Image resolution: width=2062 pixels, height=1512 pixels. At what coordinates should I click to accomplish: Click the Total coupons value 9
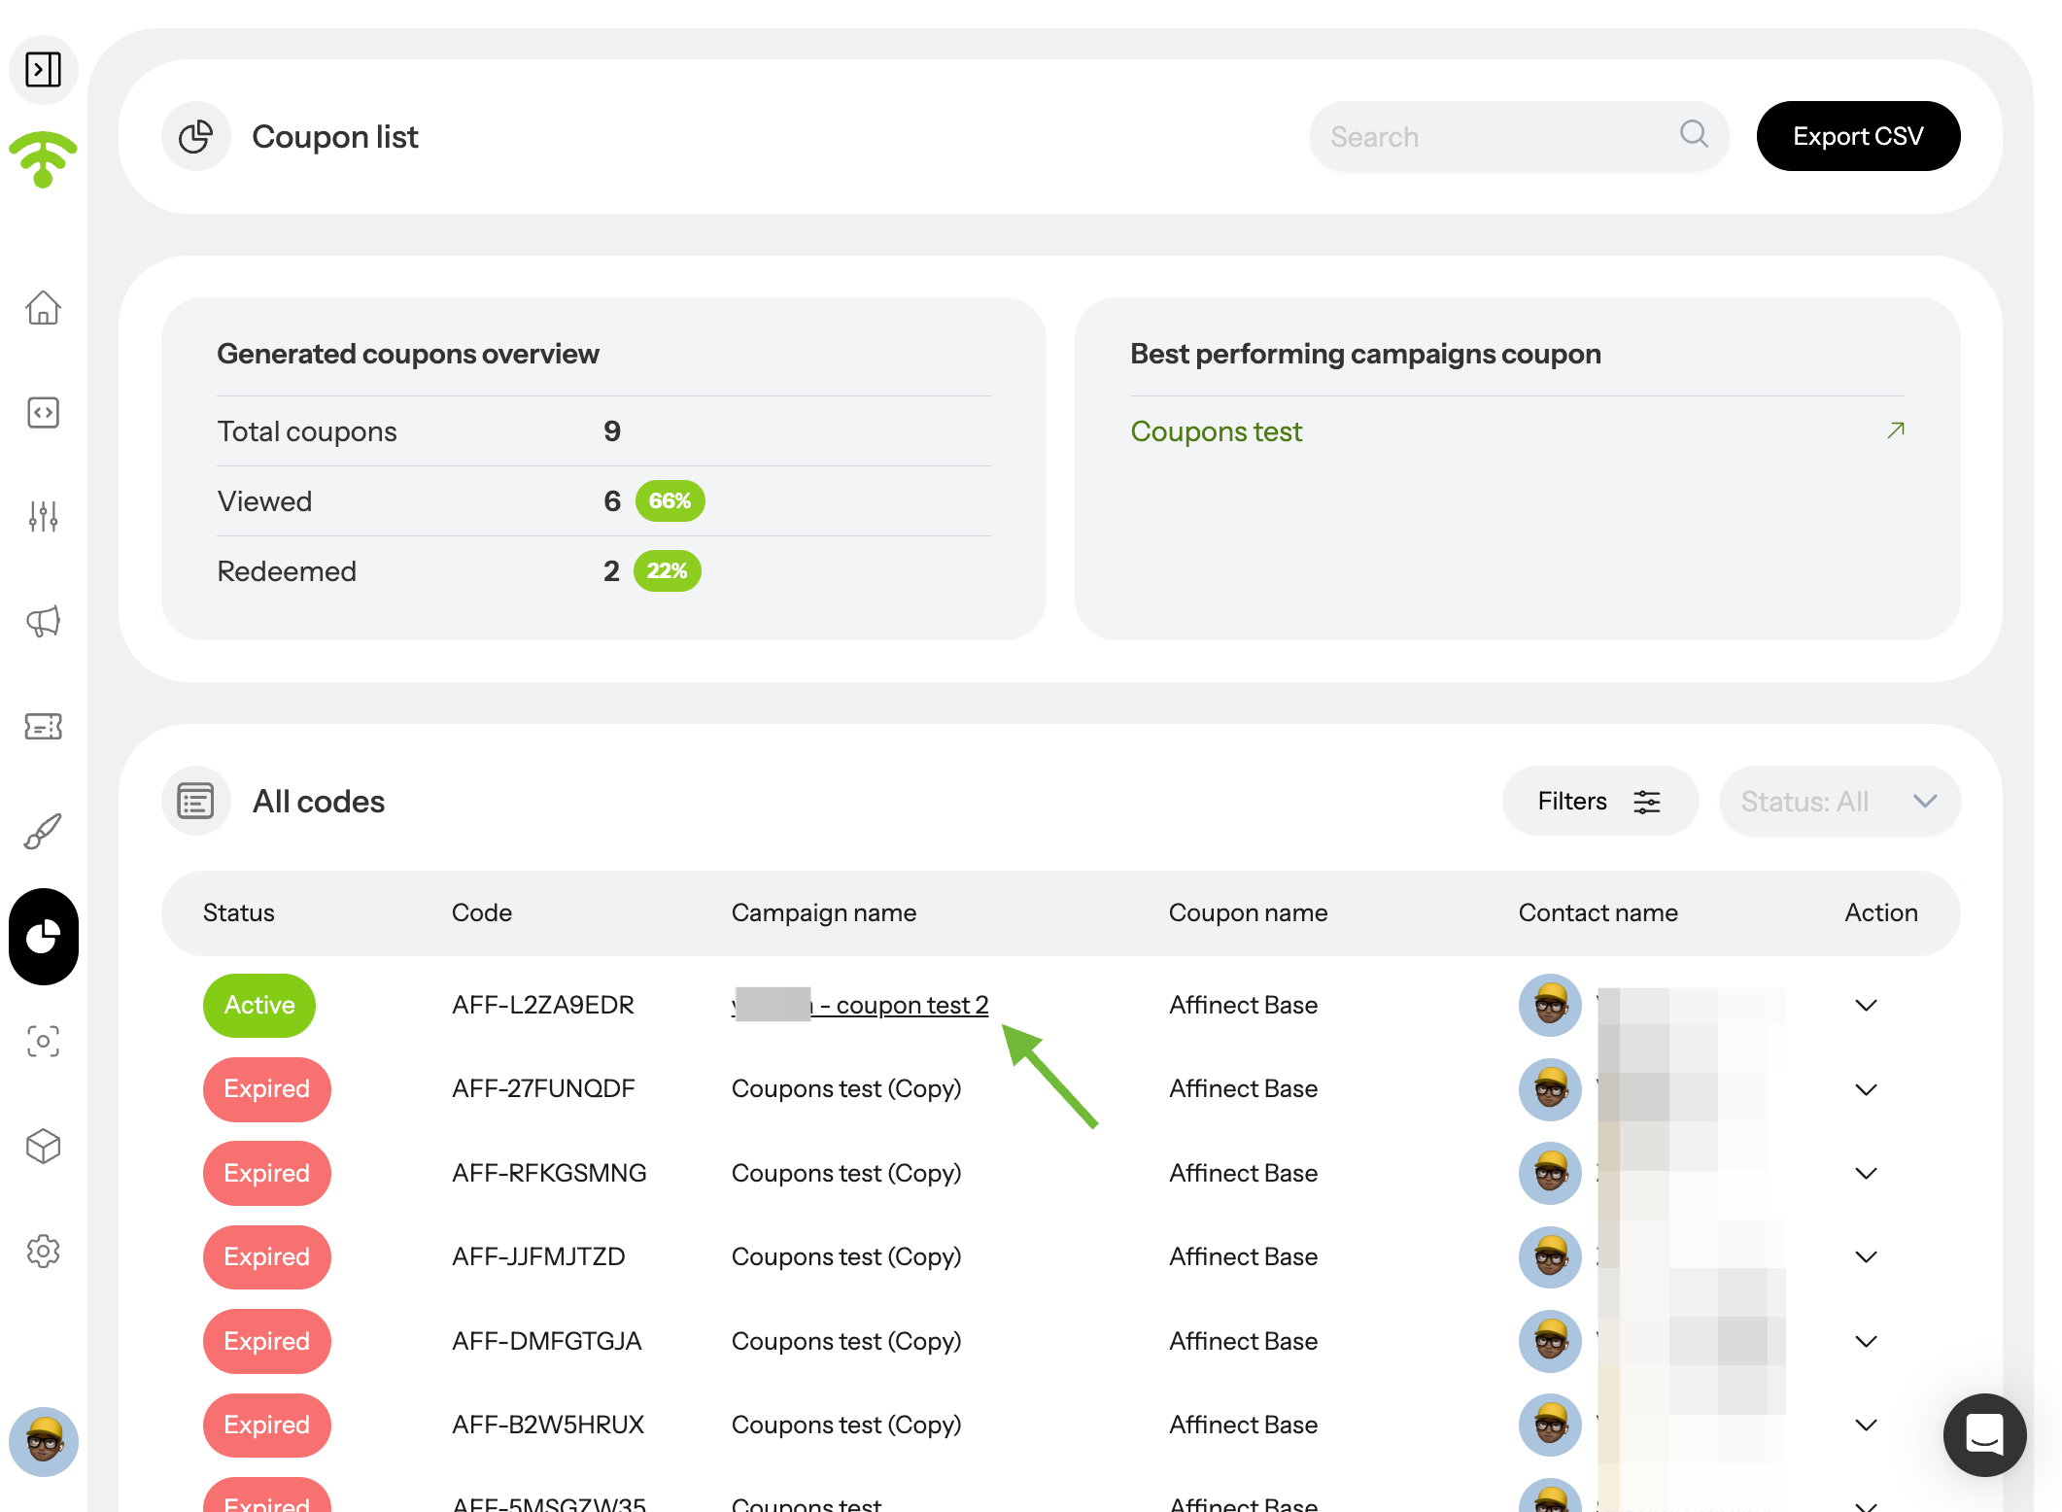612,431
